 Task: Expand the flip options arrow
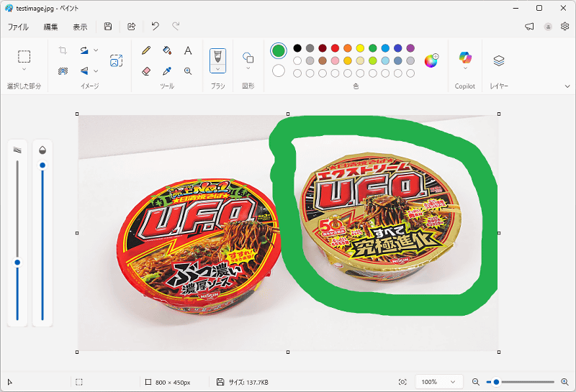click(96, 70)
